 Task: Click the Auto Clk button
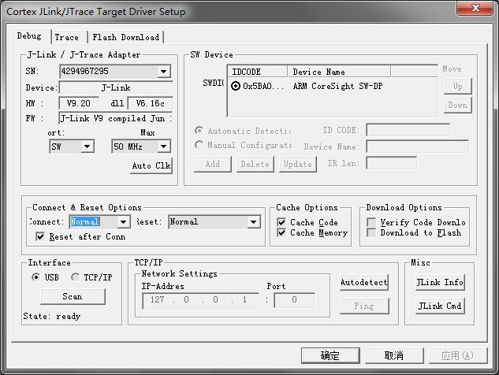click(x=151, y=165)
